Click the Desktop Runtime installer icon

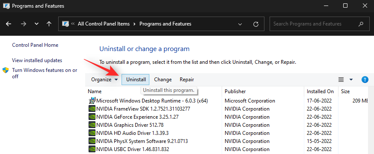click(92, 101)
